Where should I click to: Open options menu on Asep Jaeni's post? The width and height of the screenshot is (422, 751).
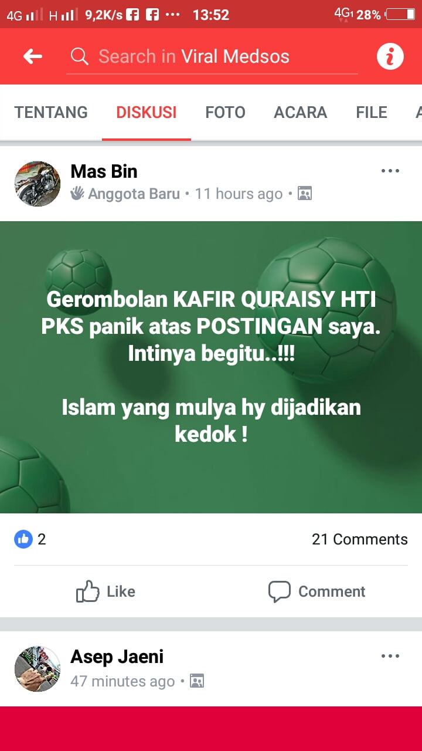(390, 656)
